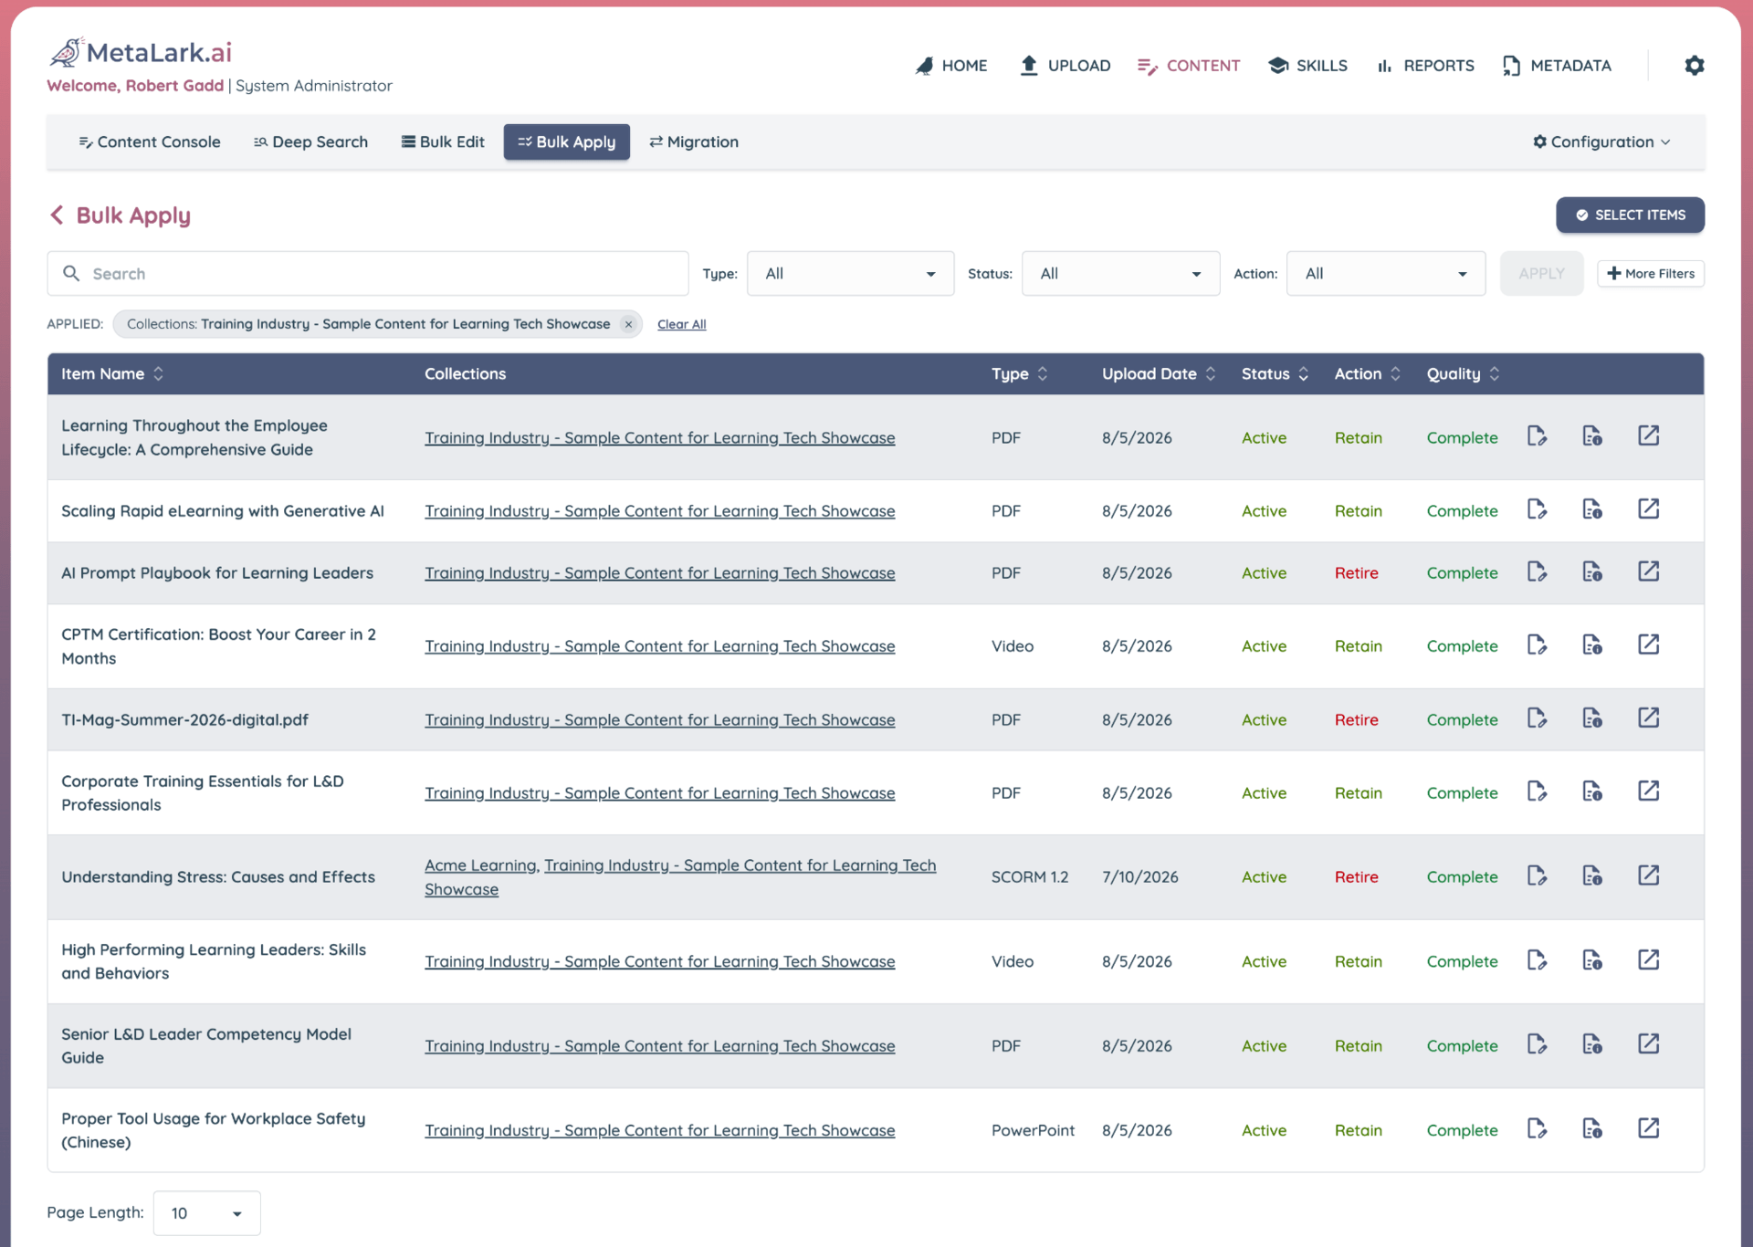
Task: Document info icon for Scaling Rapid eLearning row
Action: coord(1592,509)
